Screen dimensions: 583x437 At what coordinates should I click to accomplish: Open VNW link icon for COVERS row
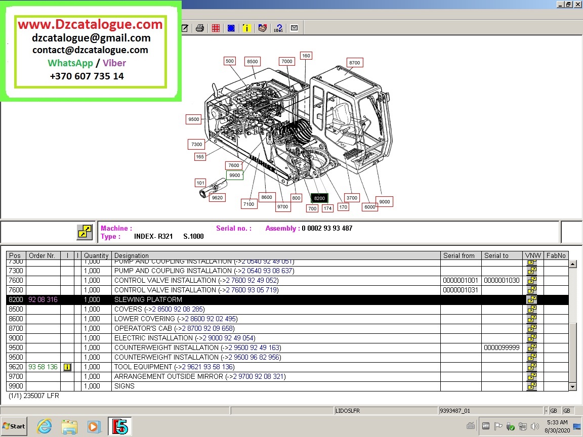(x=532, y=309)
